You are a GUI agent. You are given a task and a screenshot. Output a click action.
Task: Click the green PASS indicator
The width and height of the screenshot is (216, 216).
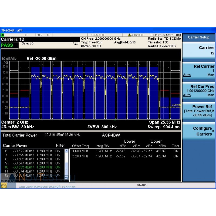click(x=7, y=45)
